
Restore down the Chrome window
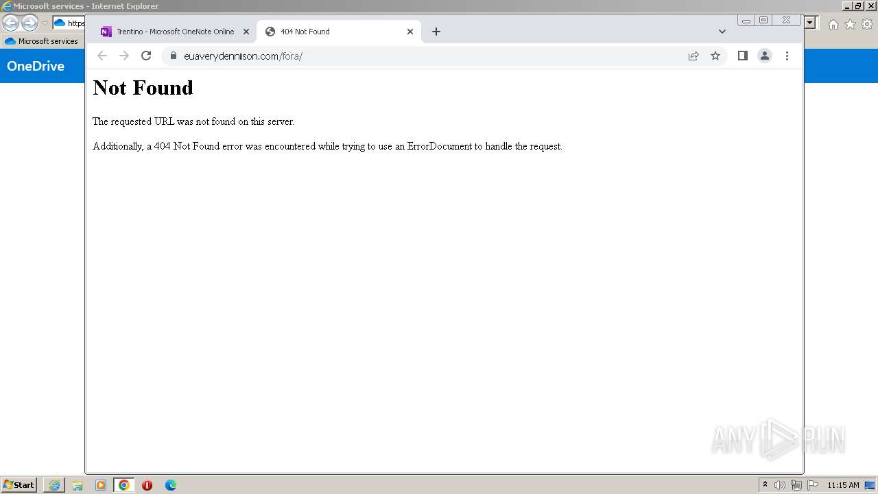763,21
